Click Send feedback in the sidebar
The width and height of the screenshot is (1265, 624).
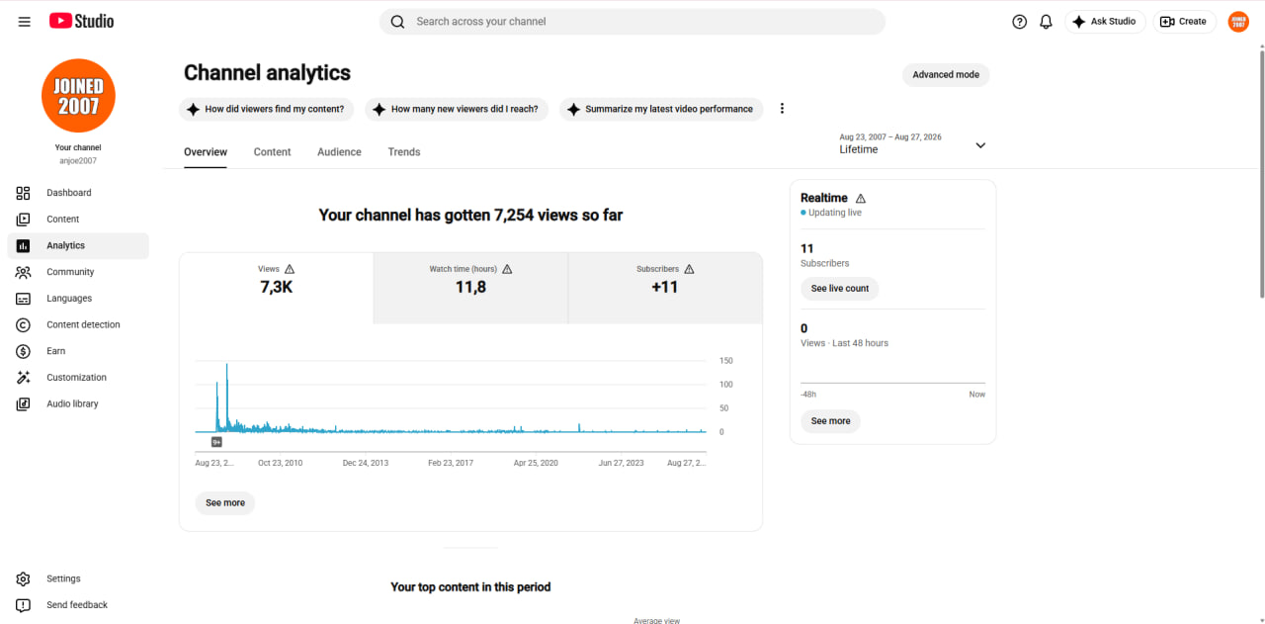click(x=78, y=605)
